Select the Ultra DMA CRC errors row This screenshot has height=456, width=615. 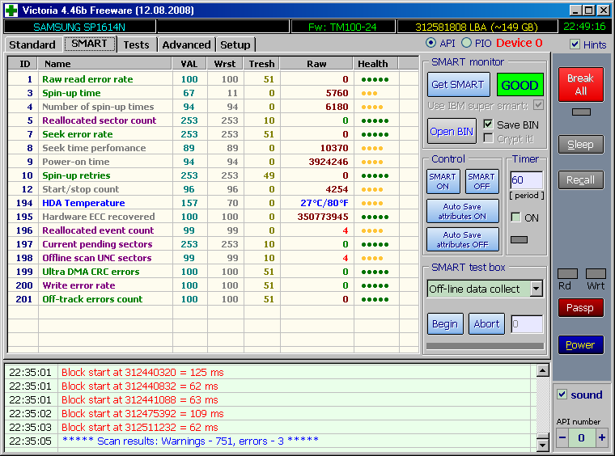click(x=213, y=272)
